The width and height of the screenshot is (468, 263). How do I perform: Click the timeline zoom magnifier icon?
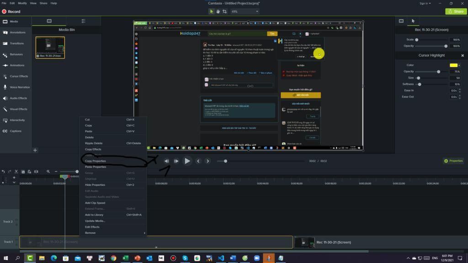pyautogui.click(x=48, y=172)
